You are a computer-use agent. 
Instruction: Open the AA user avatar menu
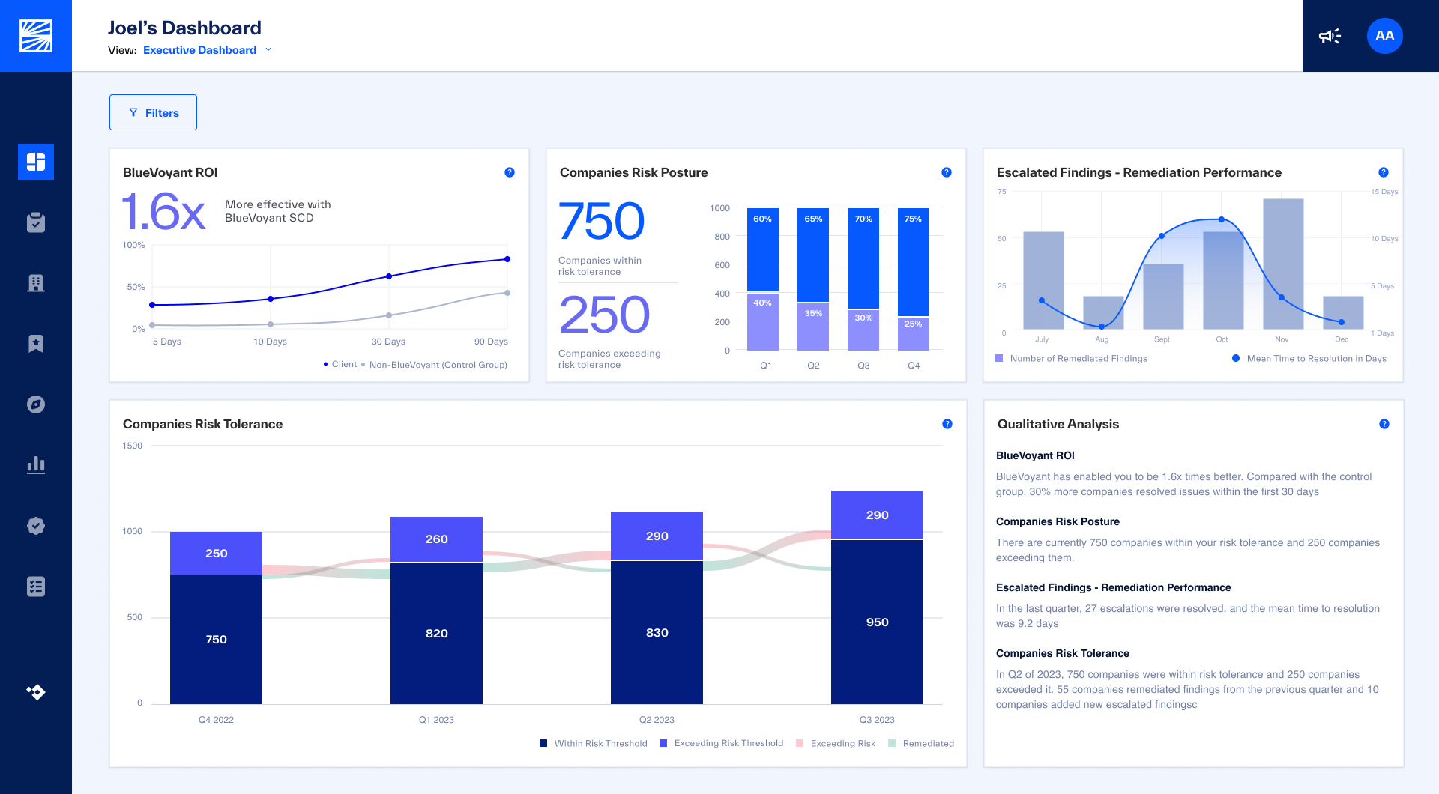click(x=1385, y=36)
